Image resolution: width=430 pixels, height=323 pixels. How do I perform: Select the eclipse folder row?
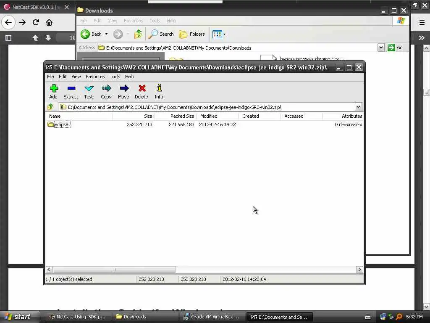(x=205, y=124)
